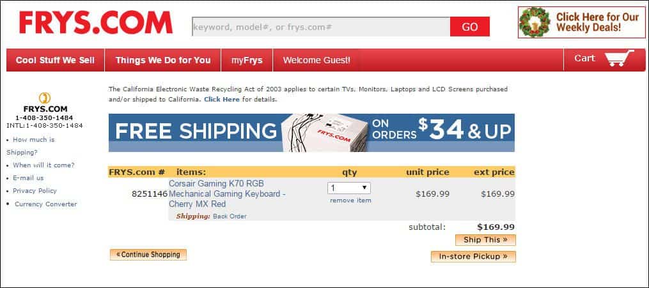
Task: Click the Free Shipping promotional banner
Action: click(x=311, y=133)
